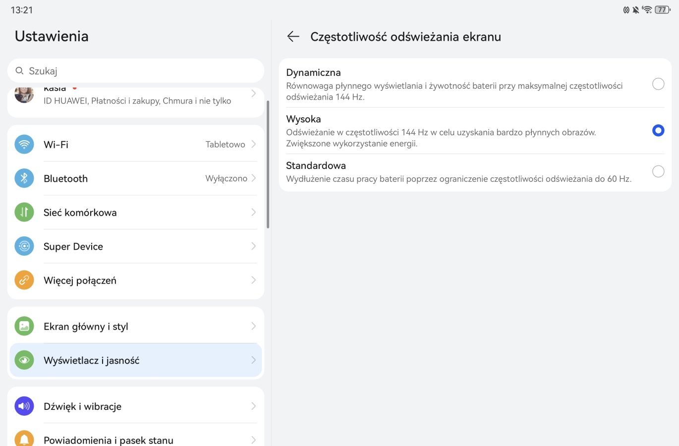Open the Bluetooth menu entry

[136, 178]
